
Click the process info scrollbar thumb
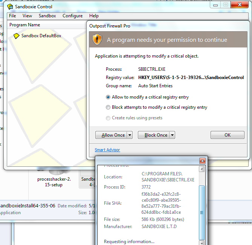202,213
